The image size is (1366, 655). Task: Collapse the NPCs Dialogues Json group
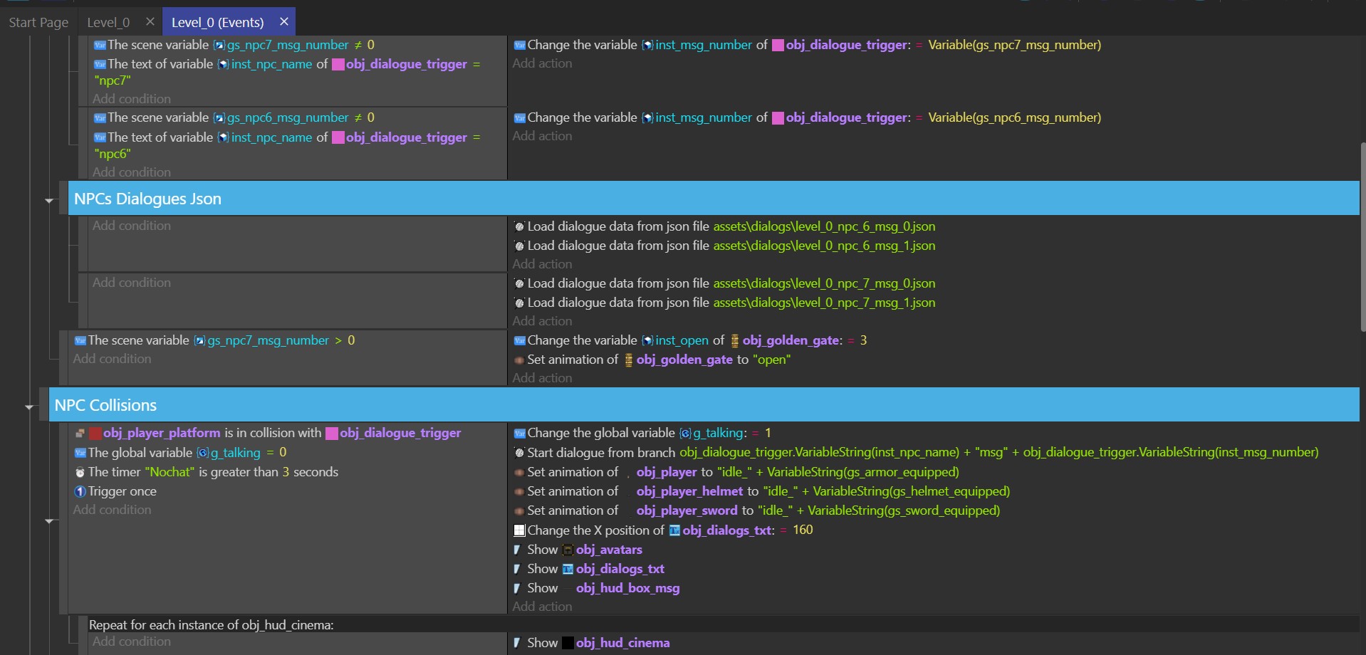pos(49,200)
